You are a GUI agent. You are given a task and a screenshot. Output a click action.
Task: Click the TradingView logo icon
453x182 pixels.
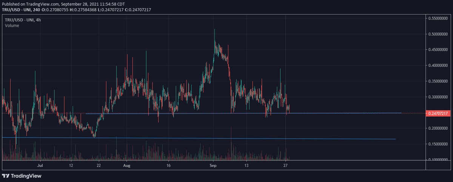(6, 176)
